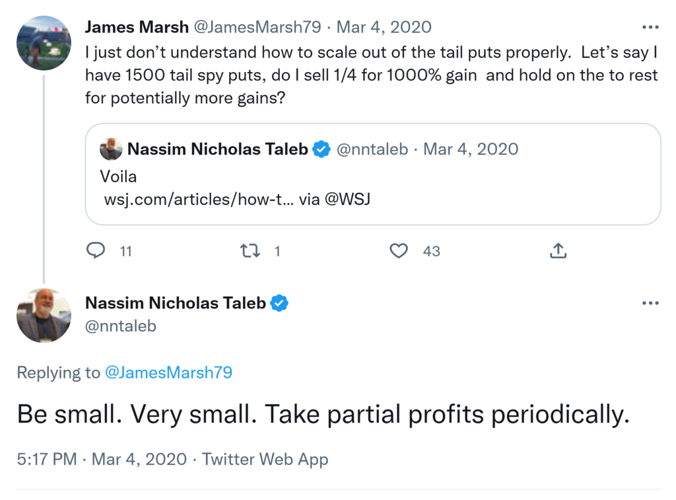Open Nassim Nicholas Taleb name in reply

pos(176,303)
